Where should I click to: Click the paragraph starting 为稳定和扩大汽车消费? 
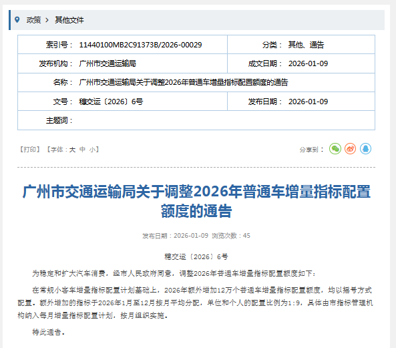click(174, 273)
